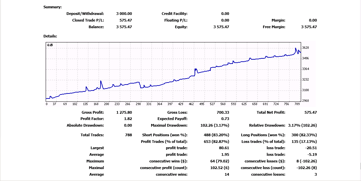Click the Balance label in Summary
Screen dimensions: 361x181
96,27
